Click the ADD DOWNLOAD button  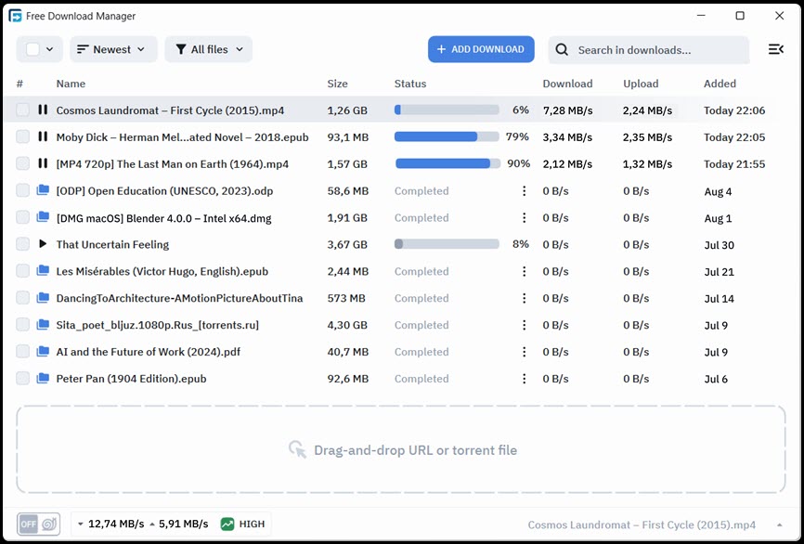(x=481, y=49)
